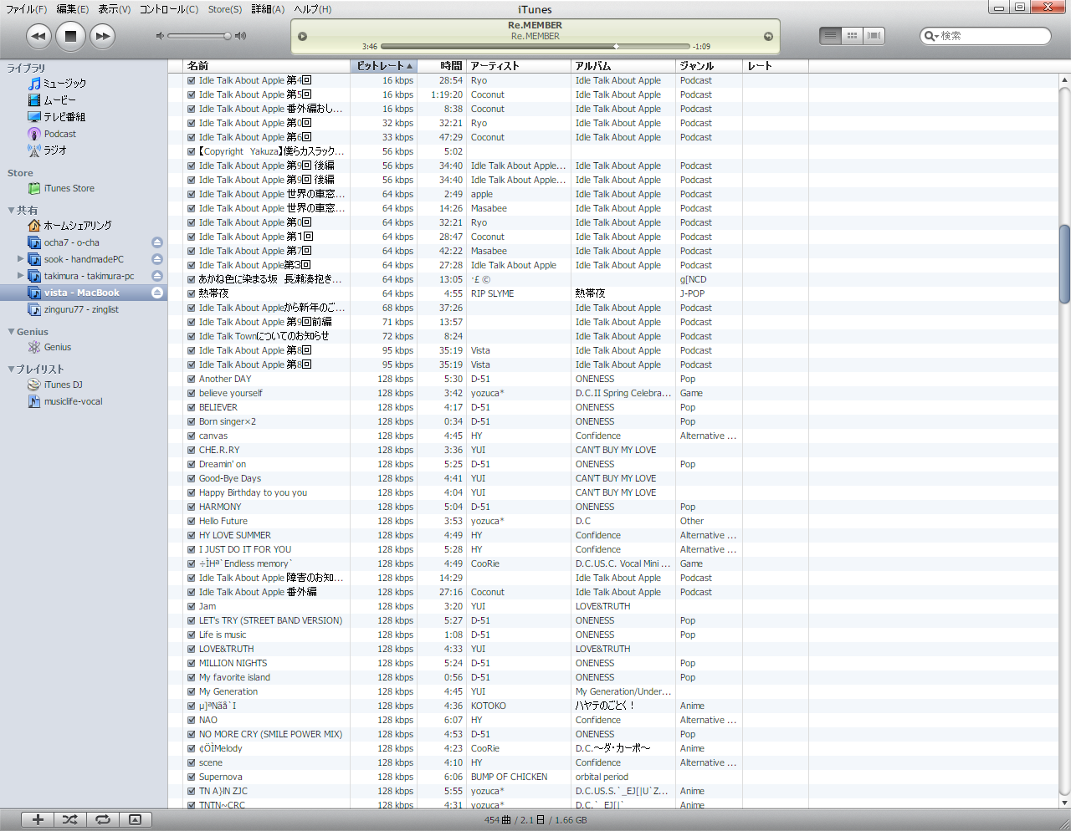Open the Radio item in sidebar

click(x=47, y=150)
